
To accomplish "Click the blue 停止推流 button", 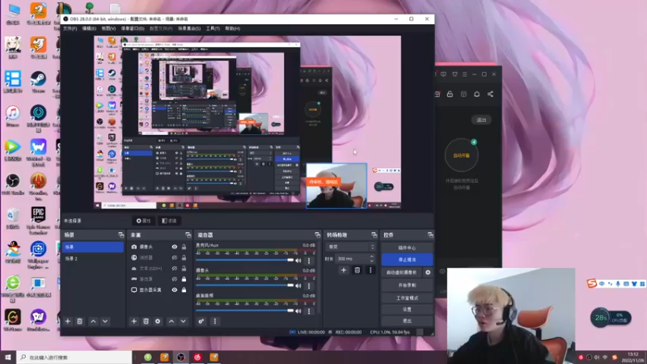I will click(x=407, y=260).
